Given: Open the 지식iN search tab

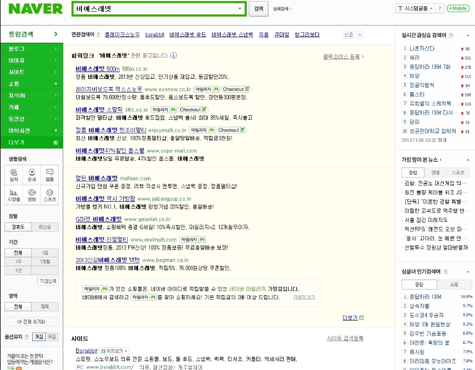Looking at the screenshot, I should pyautogui.click(x=32, y=95).
